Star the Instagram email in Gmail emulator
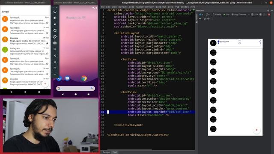274x154 pixels. pyautogui.click(x=47, y=53)
